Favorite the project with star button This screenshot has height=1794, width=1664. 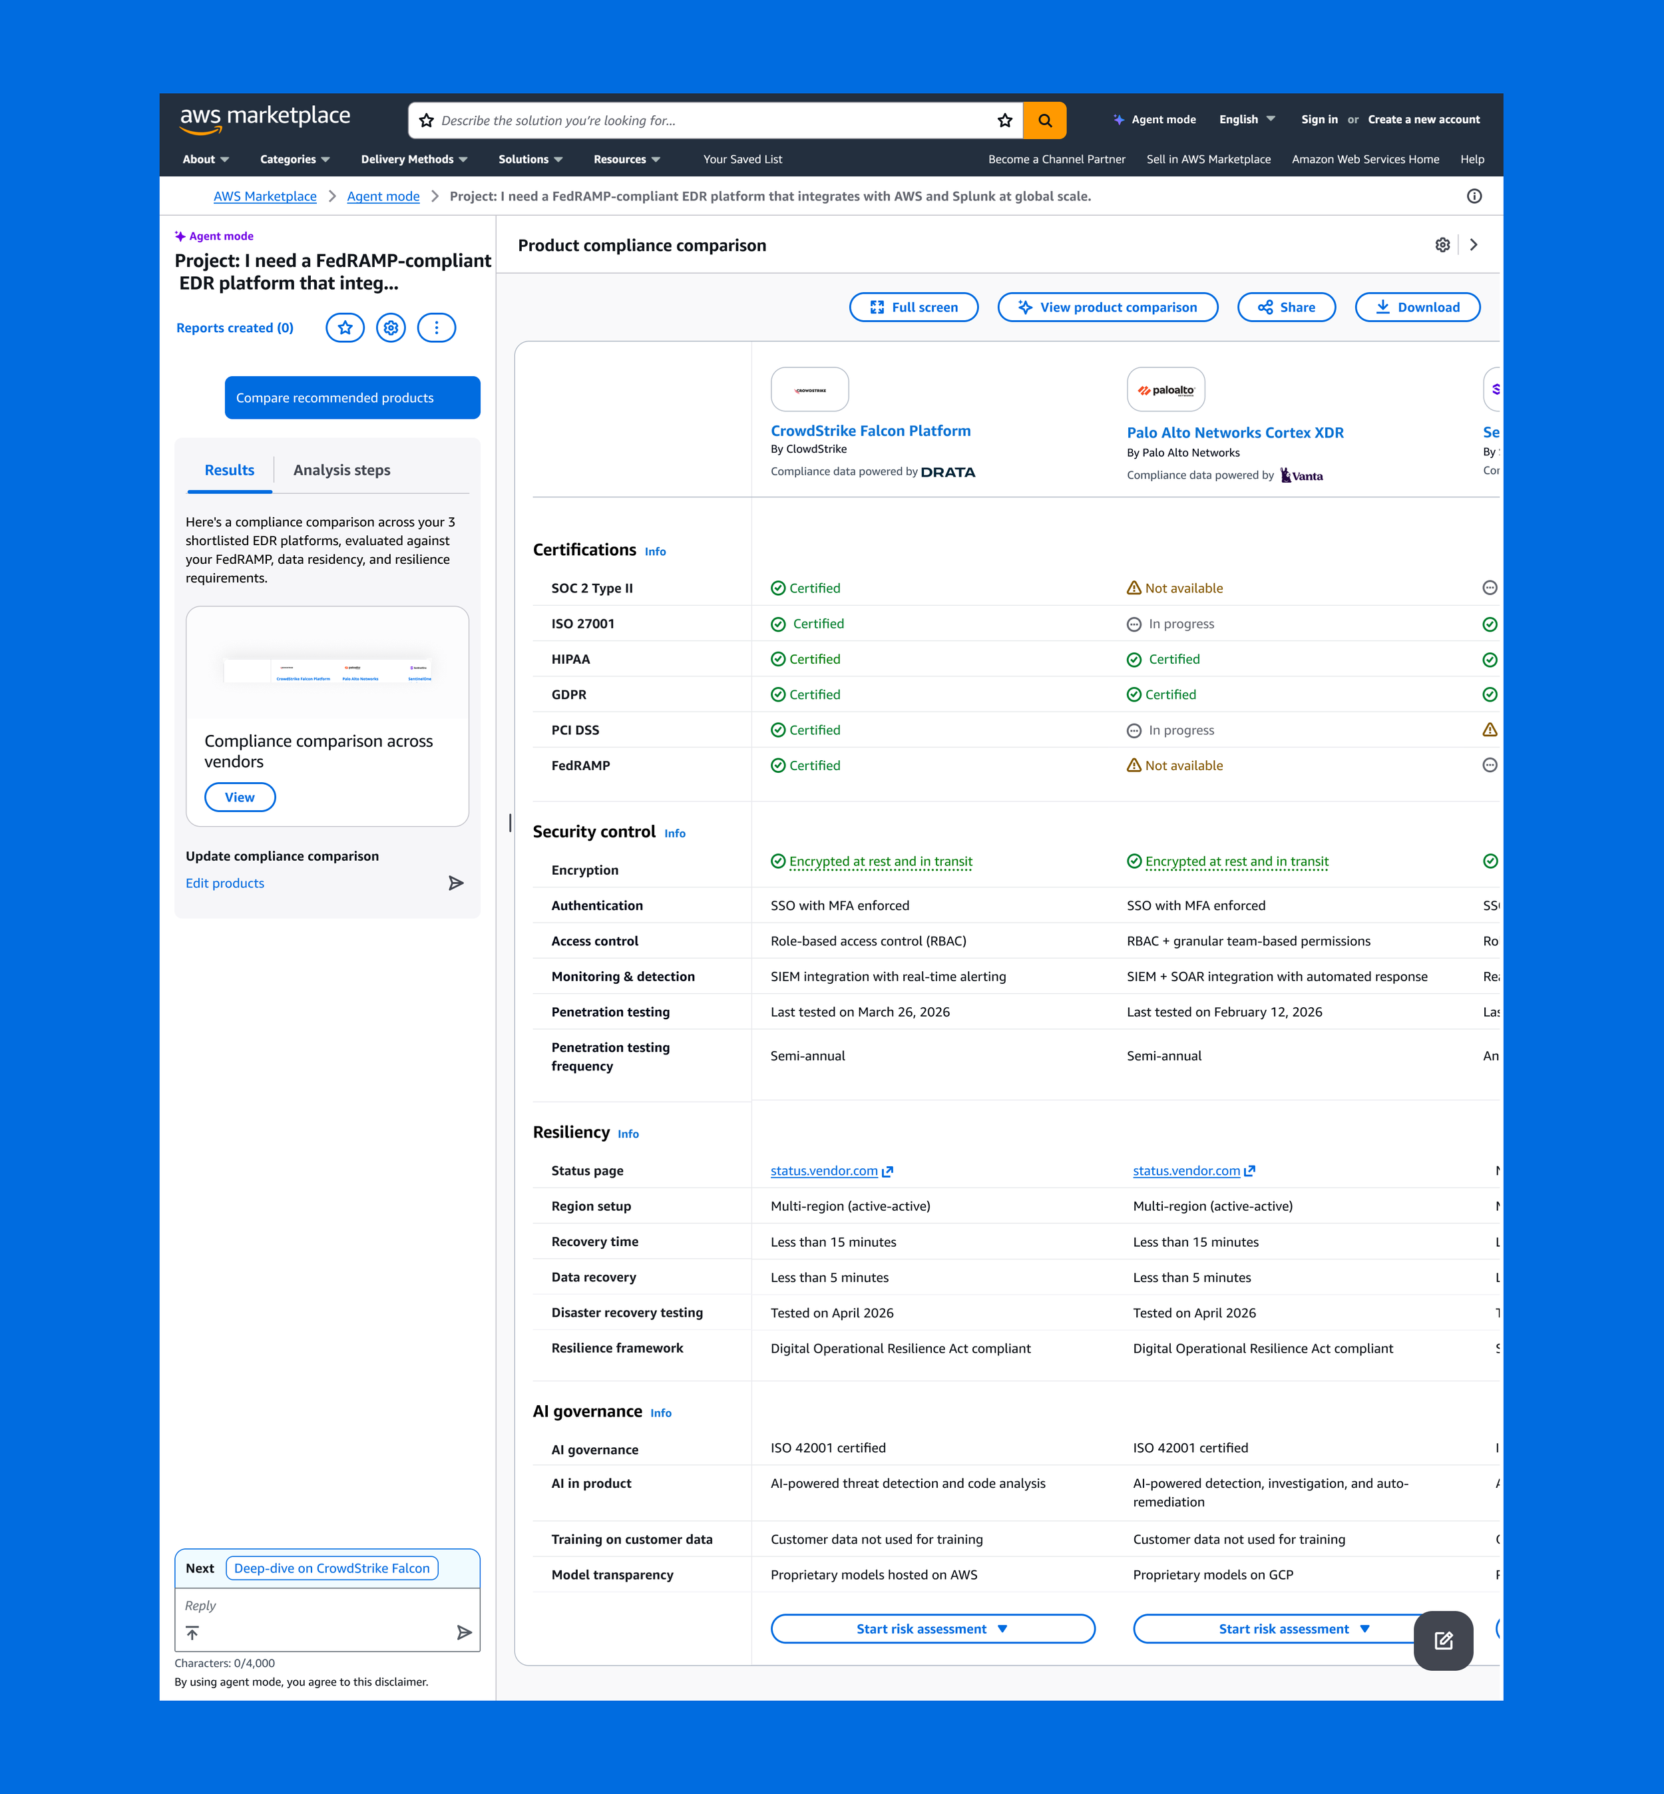pyautogui.click(x=345, y=328)
